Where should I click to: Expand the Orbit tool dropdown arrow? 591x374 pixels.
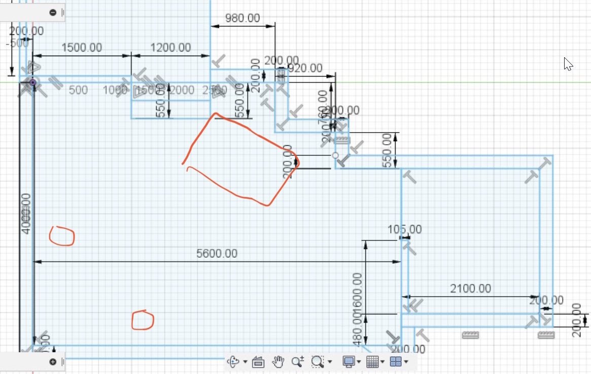point(245,362)
